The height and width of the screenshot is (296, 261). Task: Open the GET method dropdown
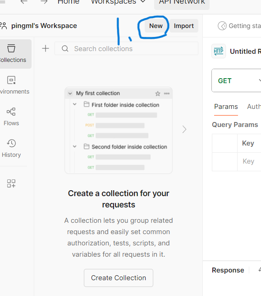[x=236, y=80]
